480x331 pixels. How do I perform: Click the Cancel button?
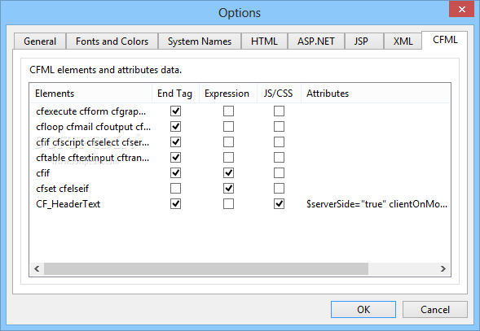(x=435, y=310)
